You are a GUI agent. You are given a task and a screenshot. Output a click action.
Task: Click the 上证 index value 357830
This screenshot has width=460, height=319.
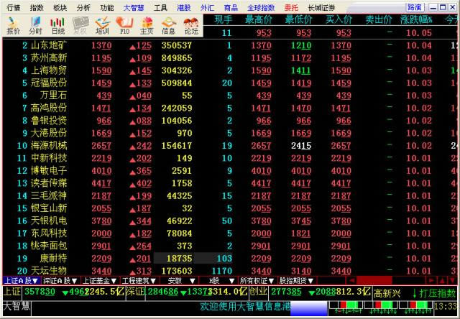(40, 292)
